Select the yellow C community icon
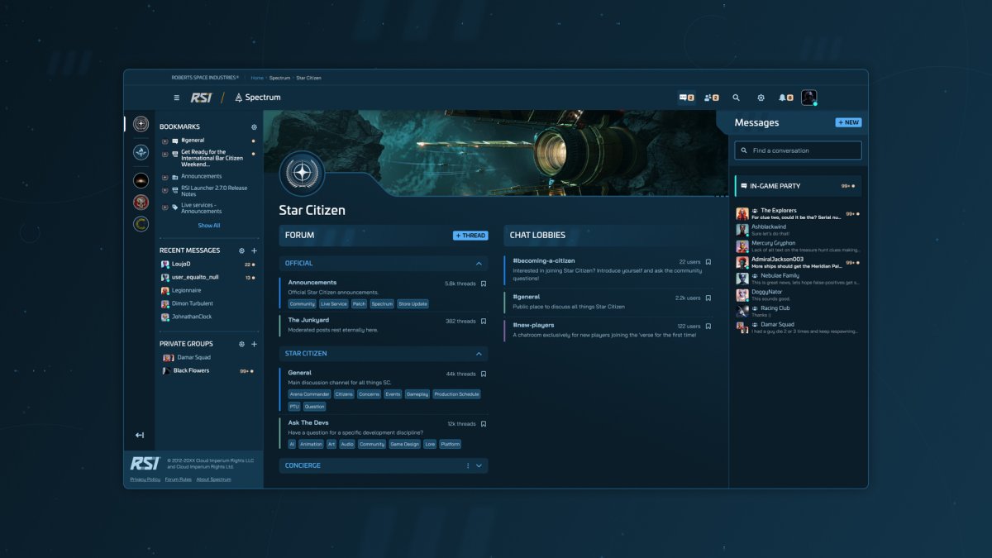The image size is (992, 558). click(x=141, y=224)
